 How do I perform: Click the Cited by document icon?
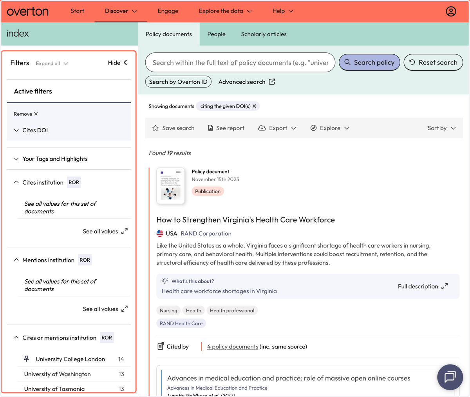pos(160,346)
